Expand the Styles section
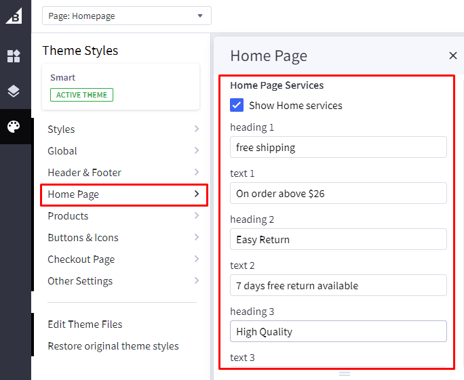The width and height of the screenshot is (464, 380). (x=123, y=129)
